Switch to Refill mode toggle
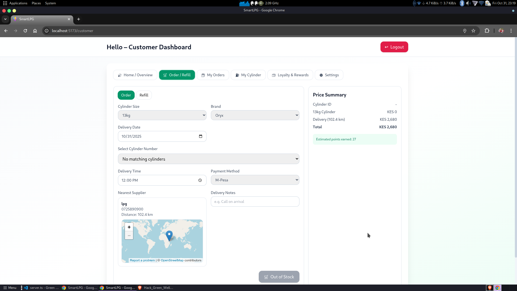517x291 pixels. coord(144,95)
